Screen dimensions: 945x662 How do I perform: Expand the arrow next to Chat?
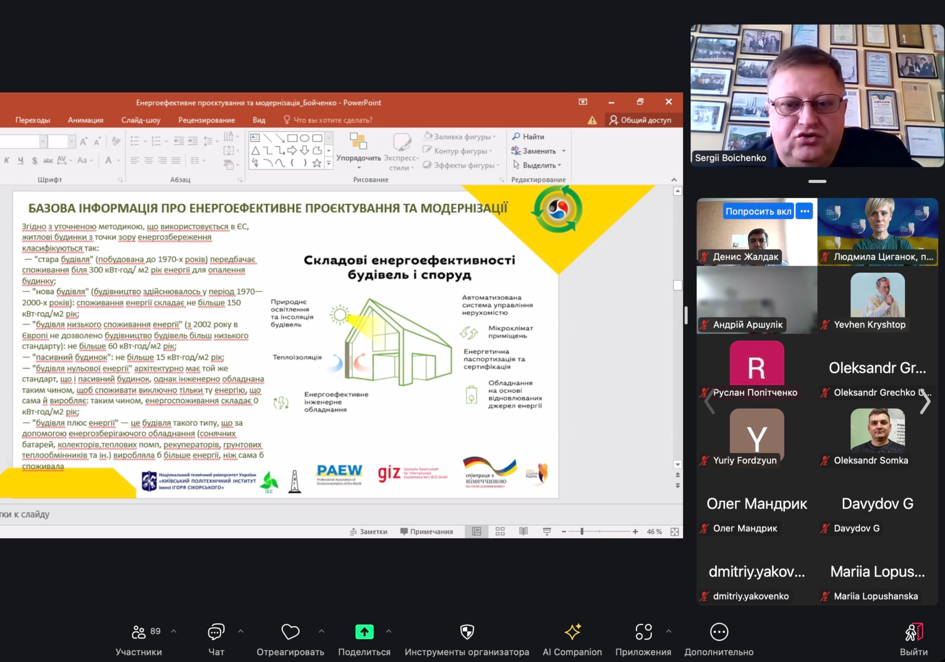[241, 631]
